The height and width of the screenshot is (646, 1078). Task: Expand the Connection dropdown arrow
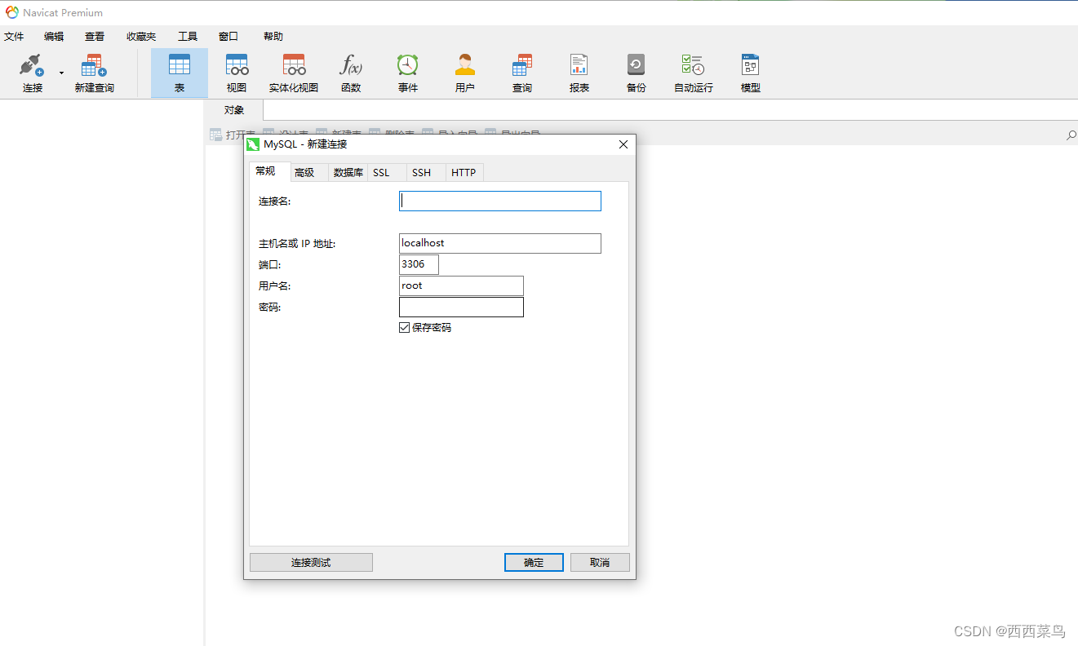[x=61, y=73]
